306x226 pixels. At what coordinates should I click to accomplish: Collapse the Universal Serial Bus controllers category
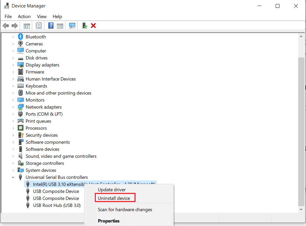pyautogui.click(x=13, y=177)
